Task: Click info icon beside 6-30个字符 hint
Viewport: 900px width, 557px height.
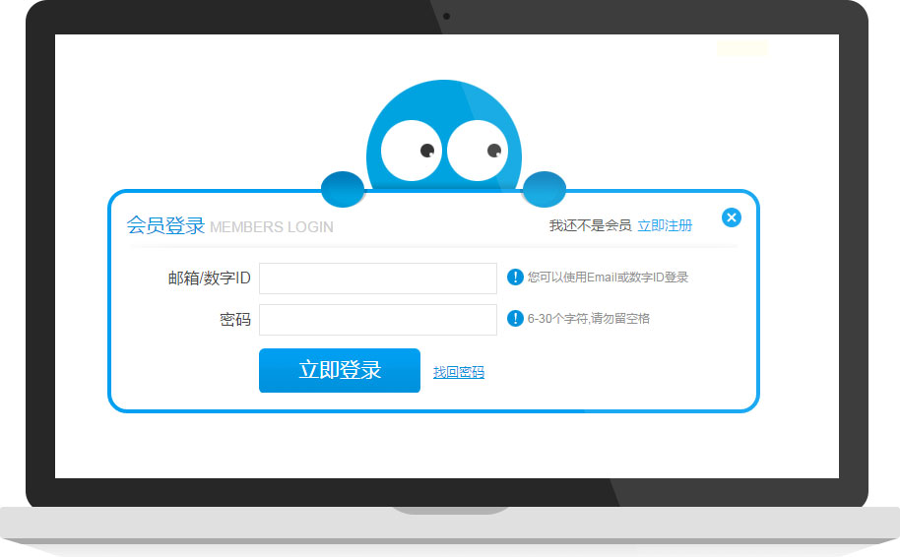Action: pyautogui.click(x=515, y=319)
